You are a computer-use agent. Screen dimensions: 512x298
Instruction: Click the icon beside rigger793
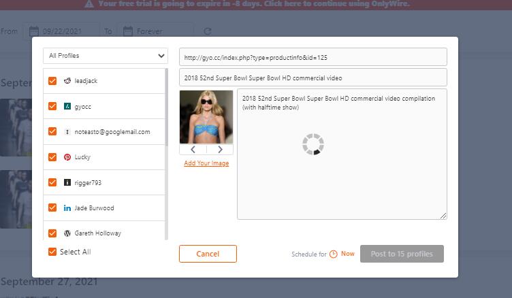pyautogui.click(x=67, y=183)
